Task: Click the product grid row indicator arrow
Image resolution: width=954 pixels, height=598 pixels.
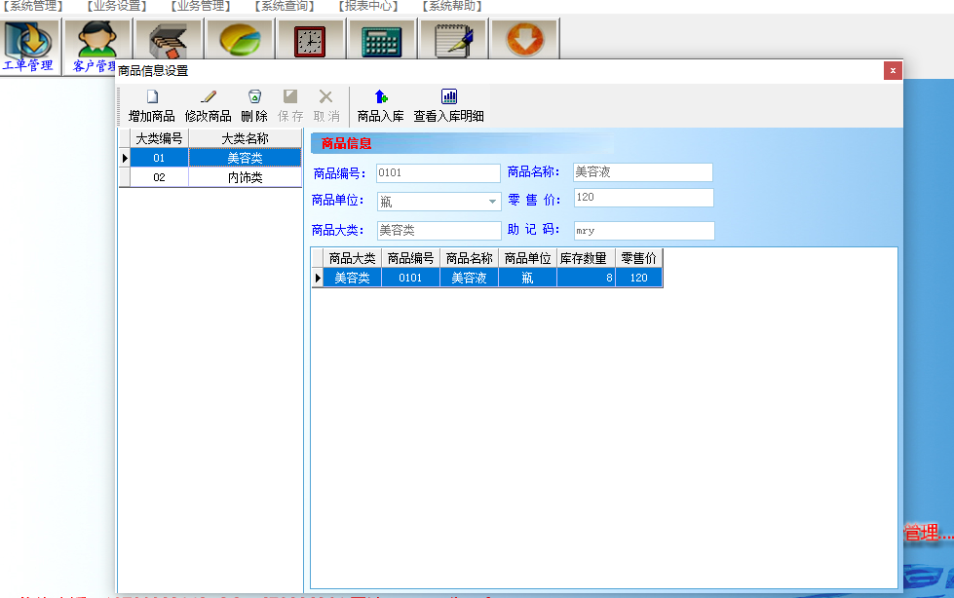Action: click(x=317, y=278)
